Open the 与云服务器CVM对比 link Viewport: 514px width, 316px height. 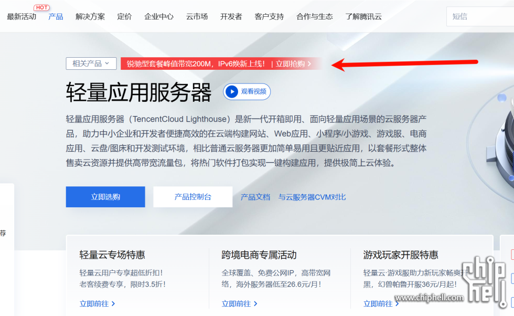pos(312,197)
